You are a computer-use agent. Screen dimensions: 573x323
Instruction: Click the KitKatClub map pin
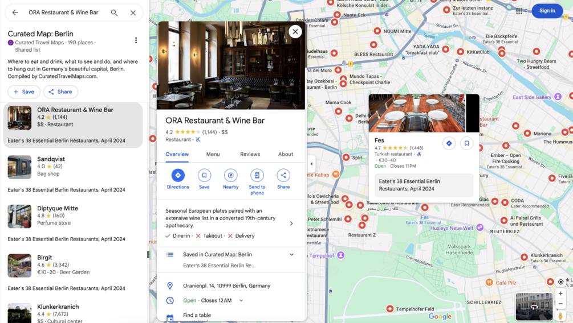tap(461, 52)
